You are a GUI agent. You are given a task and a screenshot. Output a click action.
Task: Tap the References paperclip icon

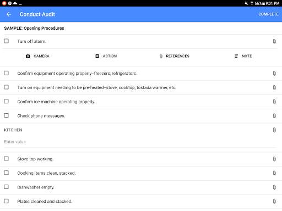click(161, 56)
